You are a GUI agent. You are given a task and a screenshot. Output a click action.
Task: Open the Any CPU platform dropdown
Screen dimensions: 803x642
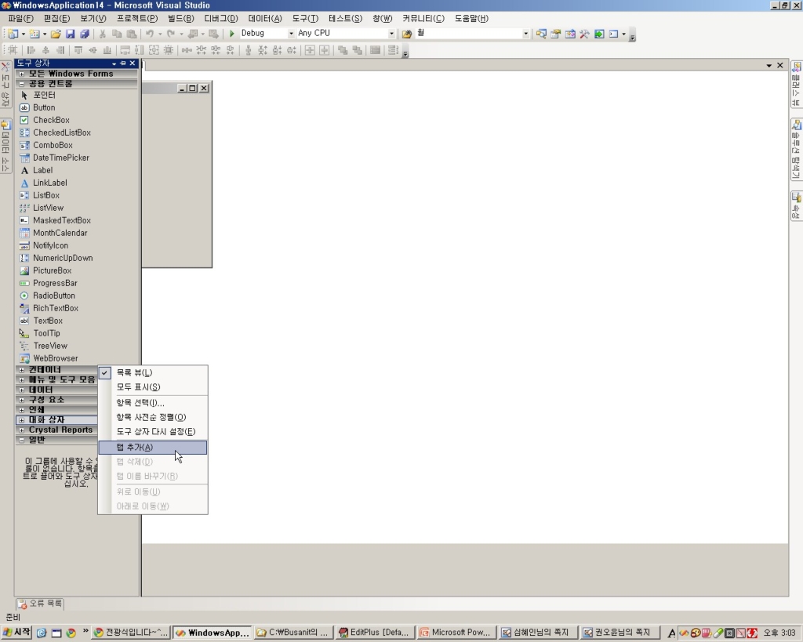pos(391,34)
